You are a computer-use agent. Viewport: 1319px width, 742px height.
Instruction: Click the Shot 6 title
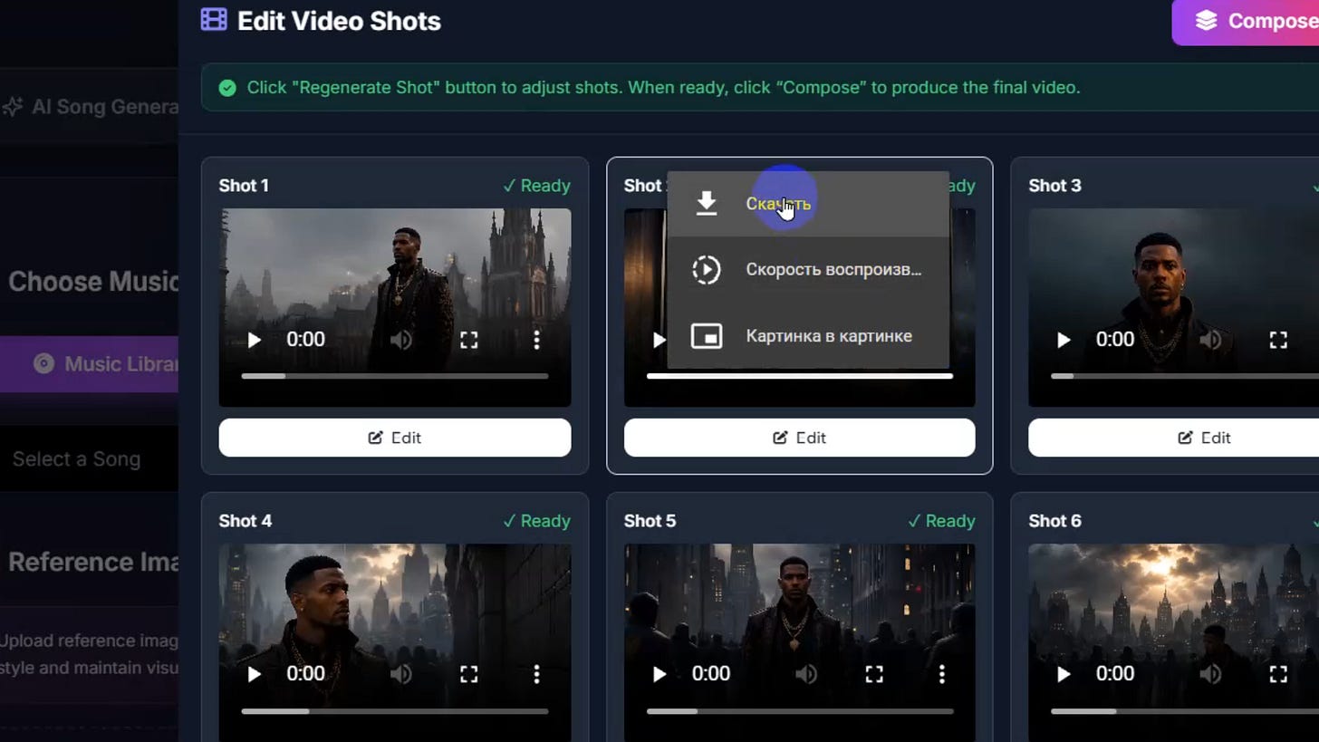[1054, 521]
